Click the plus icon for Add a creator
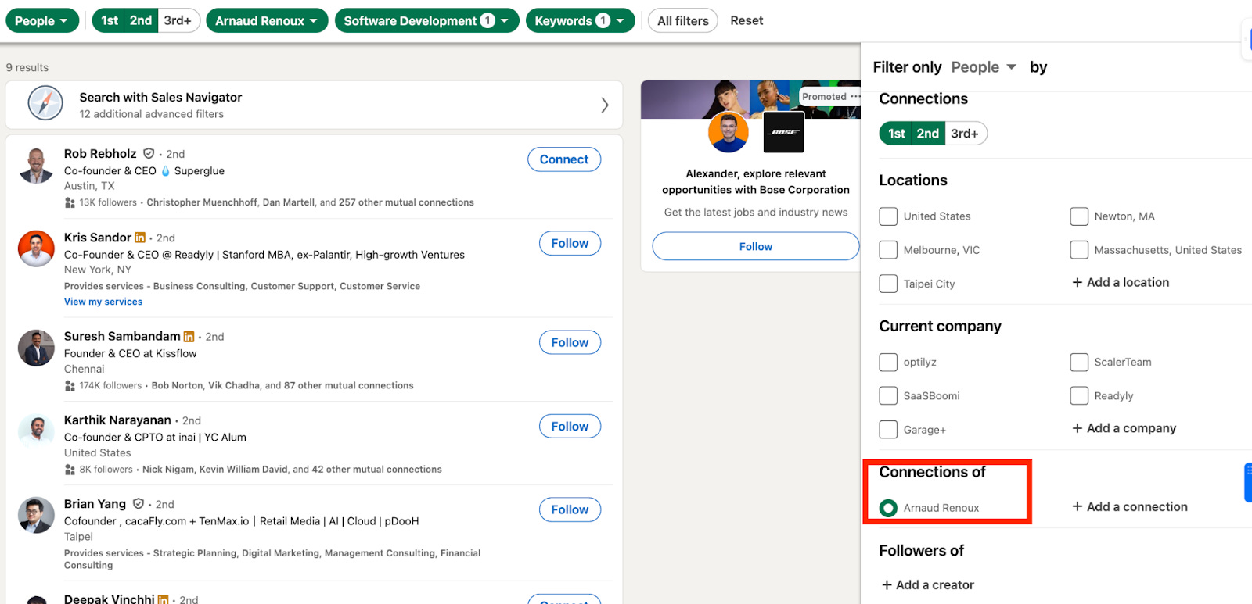This screenshot has height=604, width=1252. coord(887,585)
